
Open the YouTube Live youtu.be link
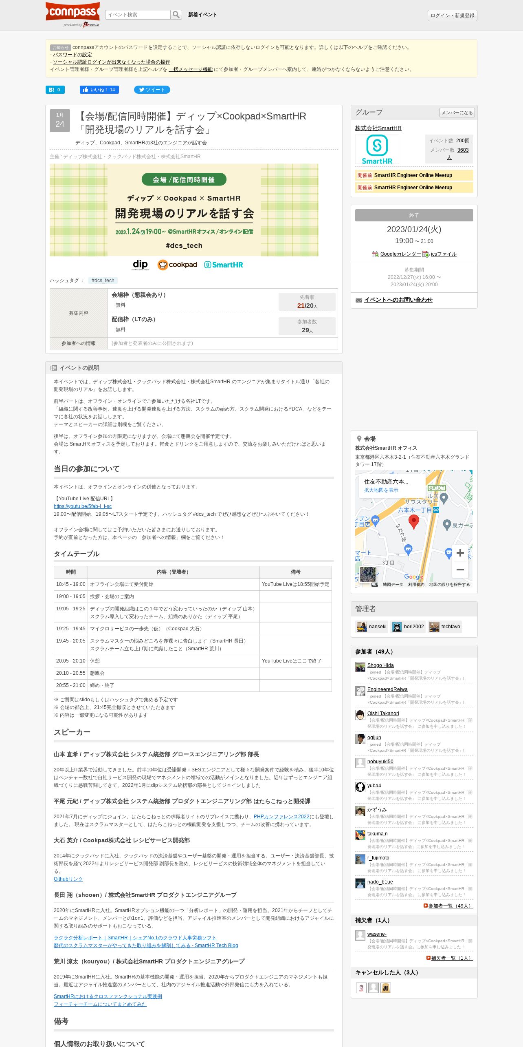coord(83,506)
